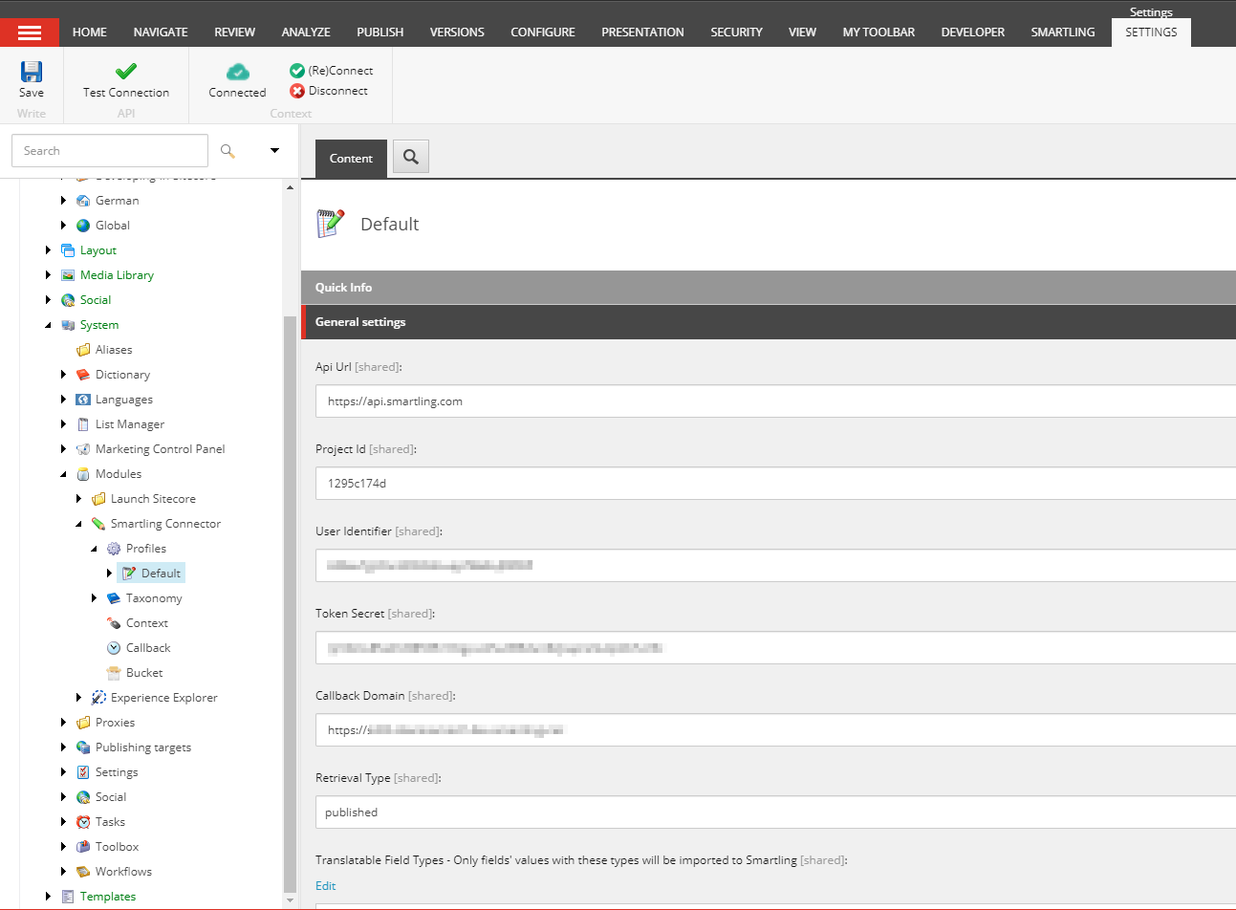Click the Bucket icon
This screenshot has width=1236, height=910.
[114, 673]
